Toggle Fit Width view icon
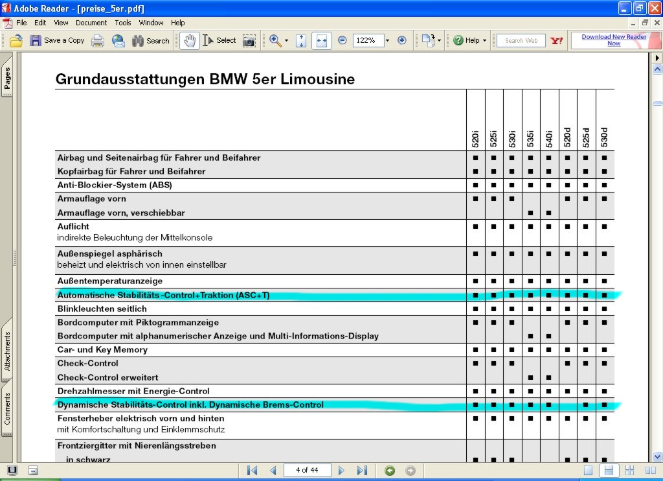This screenshot has height=481, width=663. tap(321, 41)
